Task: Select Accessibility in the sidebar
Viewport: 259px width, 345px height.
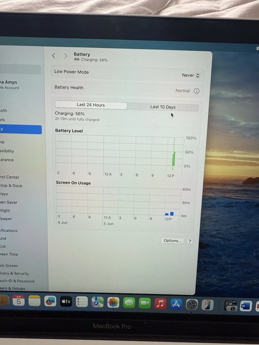Action: (x=7, y=151)
